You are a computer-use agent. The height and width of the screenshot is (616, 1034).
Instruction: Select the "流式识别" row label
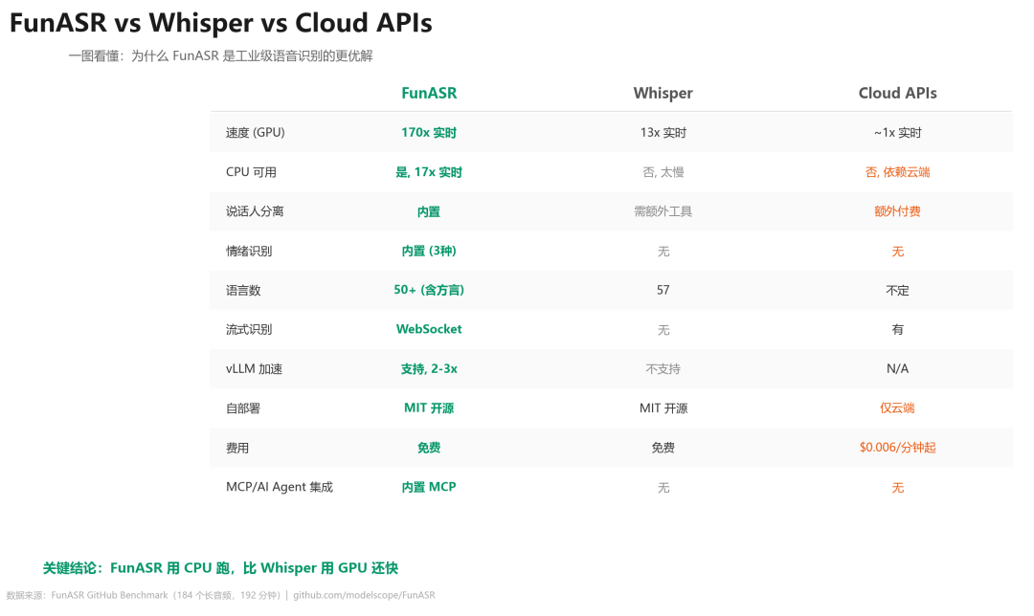point(249,329)
